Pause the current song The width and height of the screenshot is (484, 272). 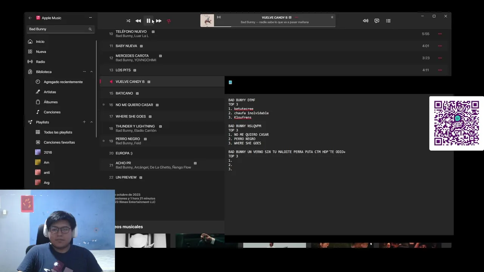coord(148,21)
